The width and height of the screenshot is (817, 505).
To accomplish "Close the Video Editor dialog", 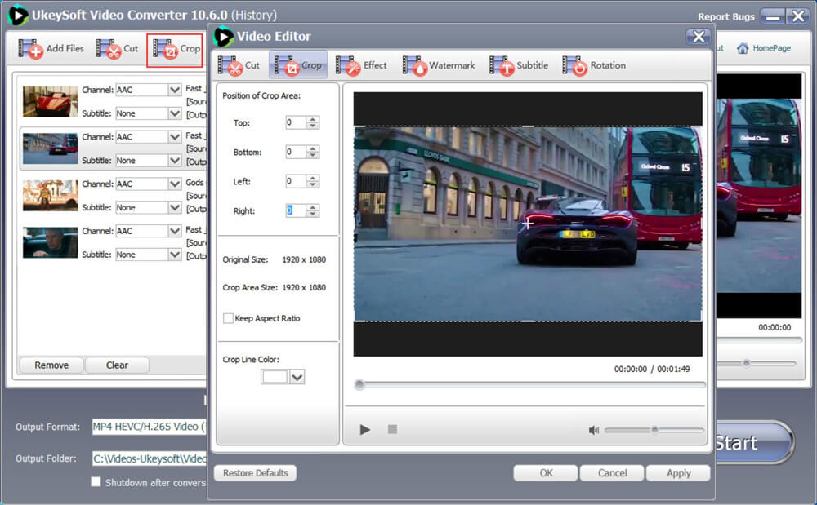I will [699, 37].
